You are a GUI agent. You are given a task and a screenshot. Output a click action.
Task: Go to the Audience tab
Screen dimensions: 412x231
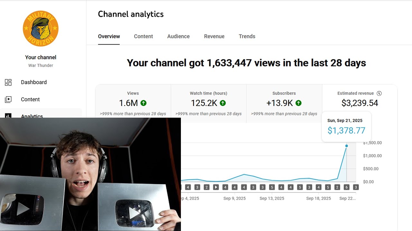point(178,36)
